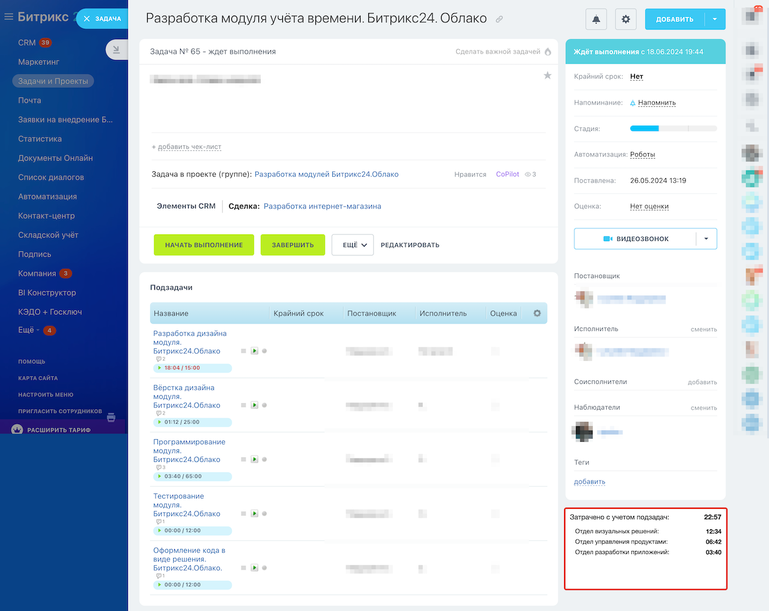Viewport: 769px width, 611px height.
Task: Start timer 03:40 / 65:00 on Программирование subtask
Action: pos(193,476)
